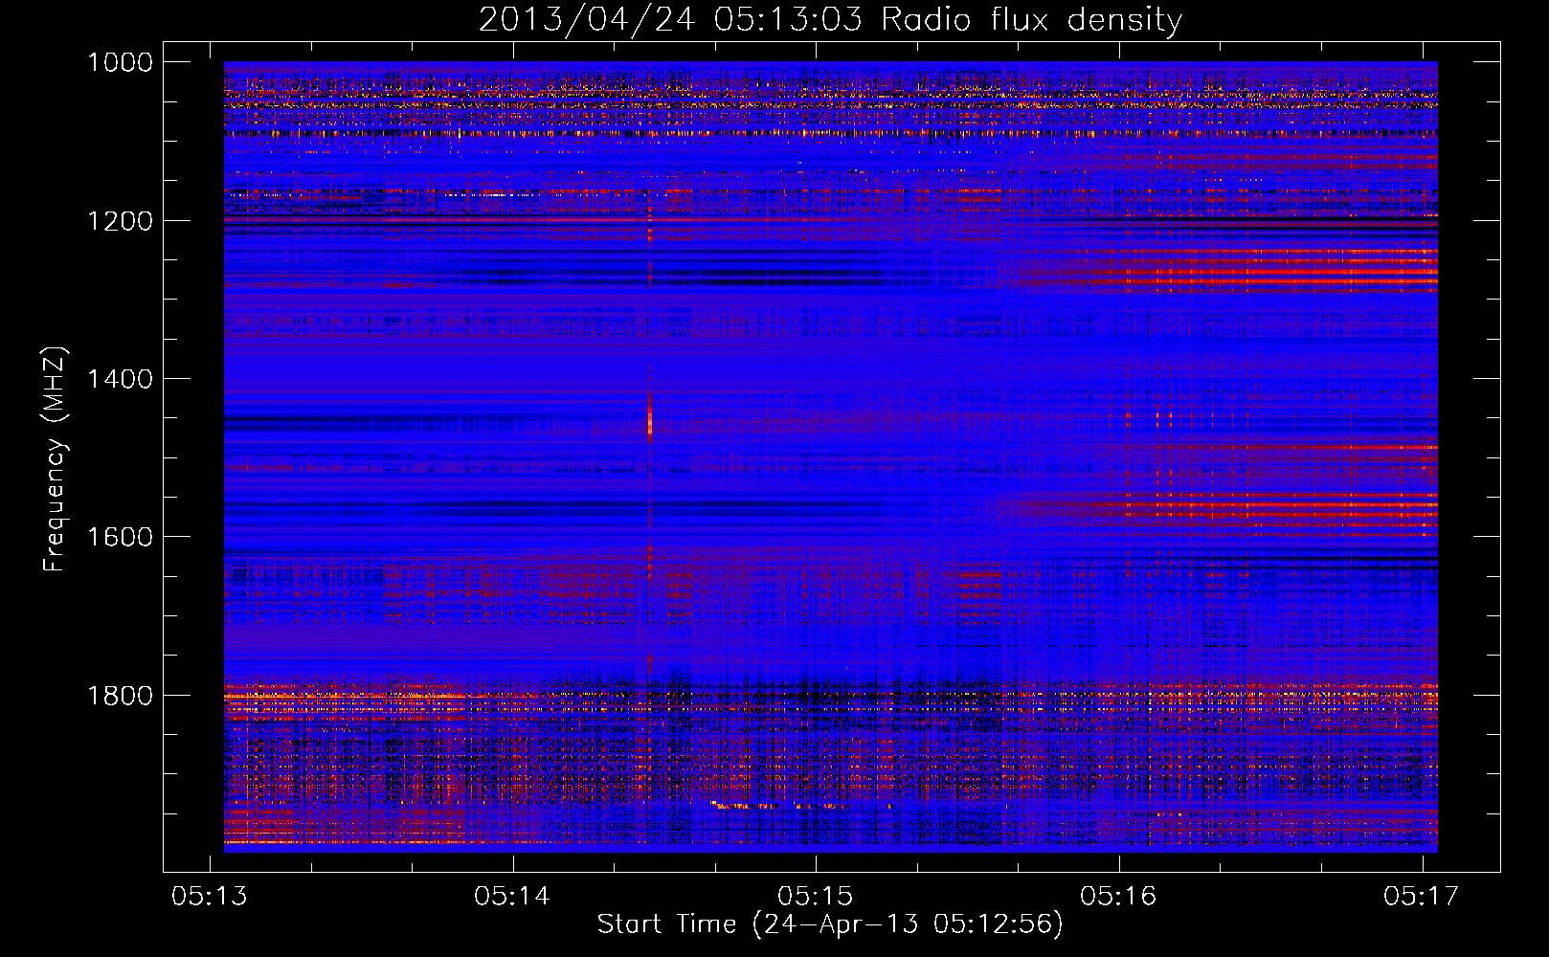The image size is (1549, 957).
Task: Select the 1200 frequency tick label
Action: [x=120, y=221]
